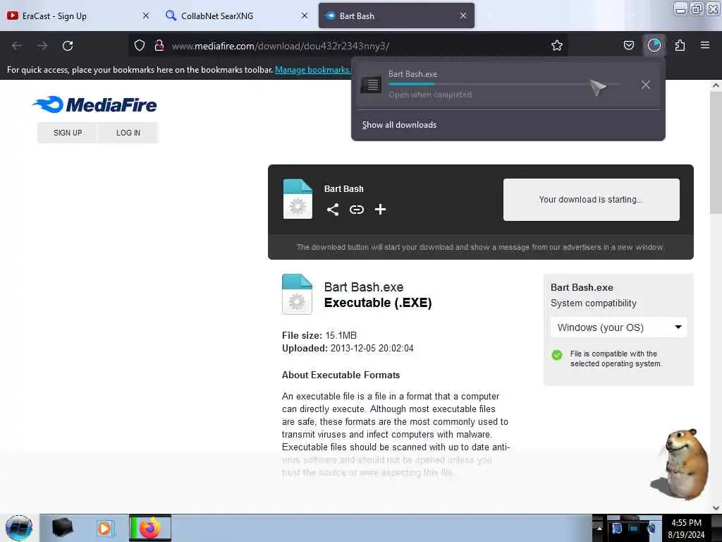The image size is (722, 542).
Task: Close the Bart Bash tab
Action: (463, 16)
